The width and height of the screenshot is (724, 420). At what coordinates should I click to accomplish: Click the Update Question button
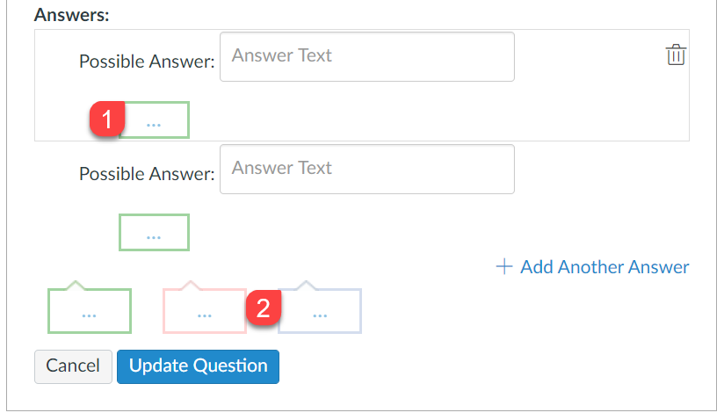point(198,366)
